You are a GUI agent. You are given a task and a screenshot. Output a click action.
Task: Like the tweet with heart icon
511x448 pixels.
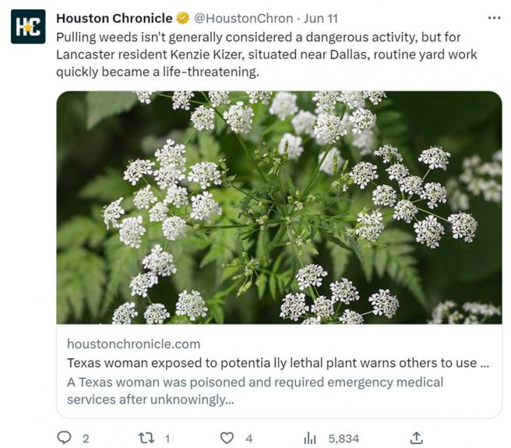(227, 438)
